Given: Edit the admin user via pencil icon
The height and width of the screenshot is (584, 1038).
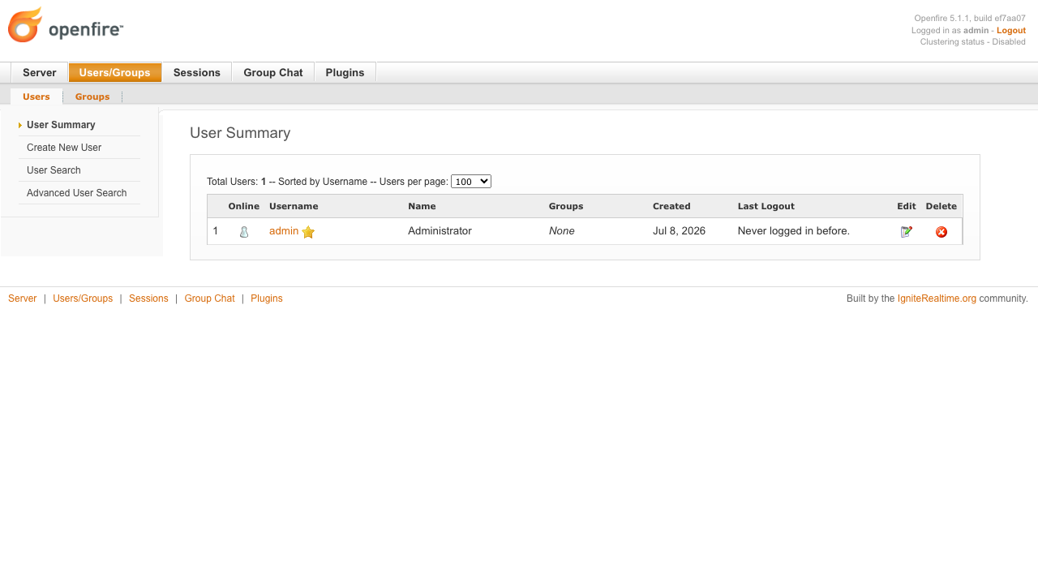Looking at the screenshot, I should [907, 232].
